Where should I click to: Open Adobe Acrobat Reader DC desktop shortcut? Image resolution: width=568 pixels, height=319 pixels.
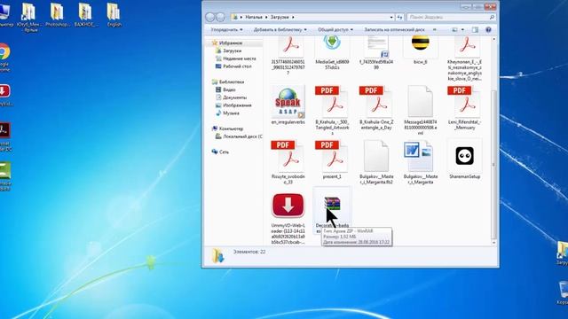4,136
